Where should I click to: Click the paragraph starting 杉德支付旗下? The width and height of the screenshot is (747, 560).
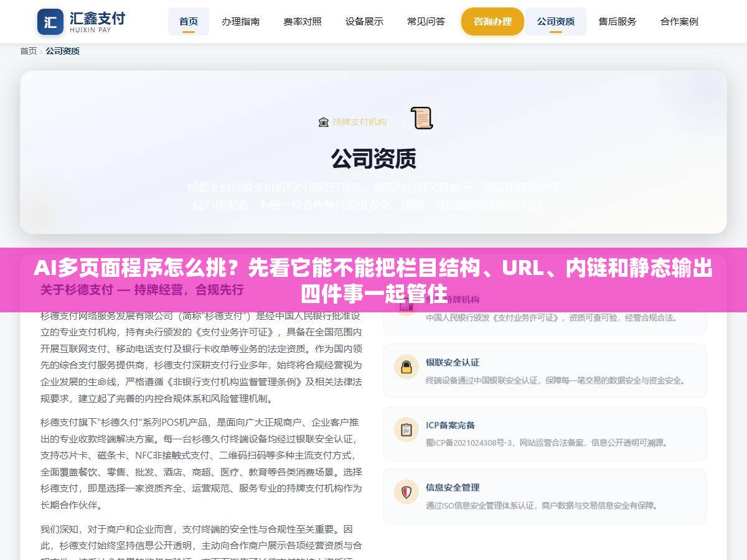(201, 464)
